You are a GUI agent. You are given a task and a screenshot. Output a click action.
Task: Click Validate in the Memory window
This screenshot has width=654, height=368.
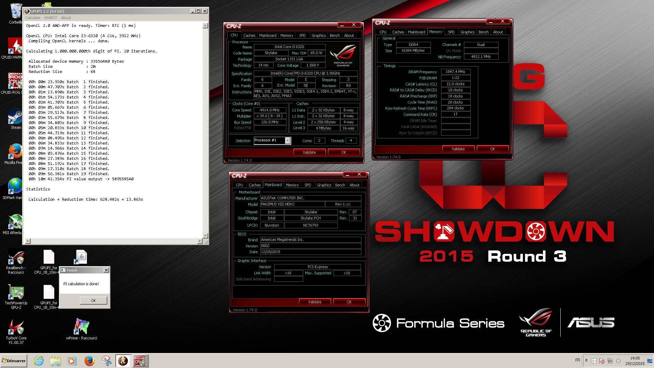[458, 149]
